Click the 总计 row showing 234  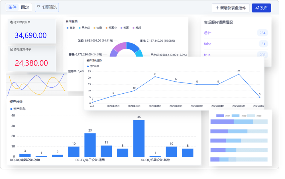[x=236, y=33]
